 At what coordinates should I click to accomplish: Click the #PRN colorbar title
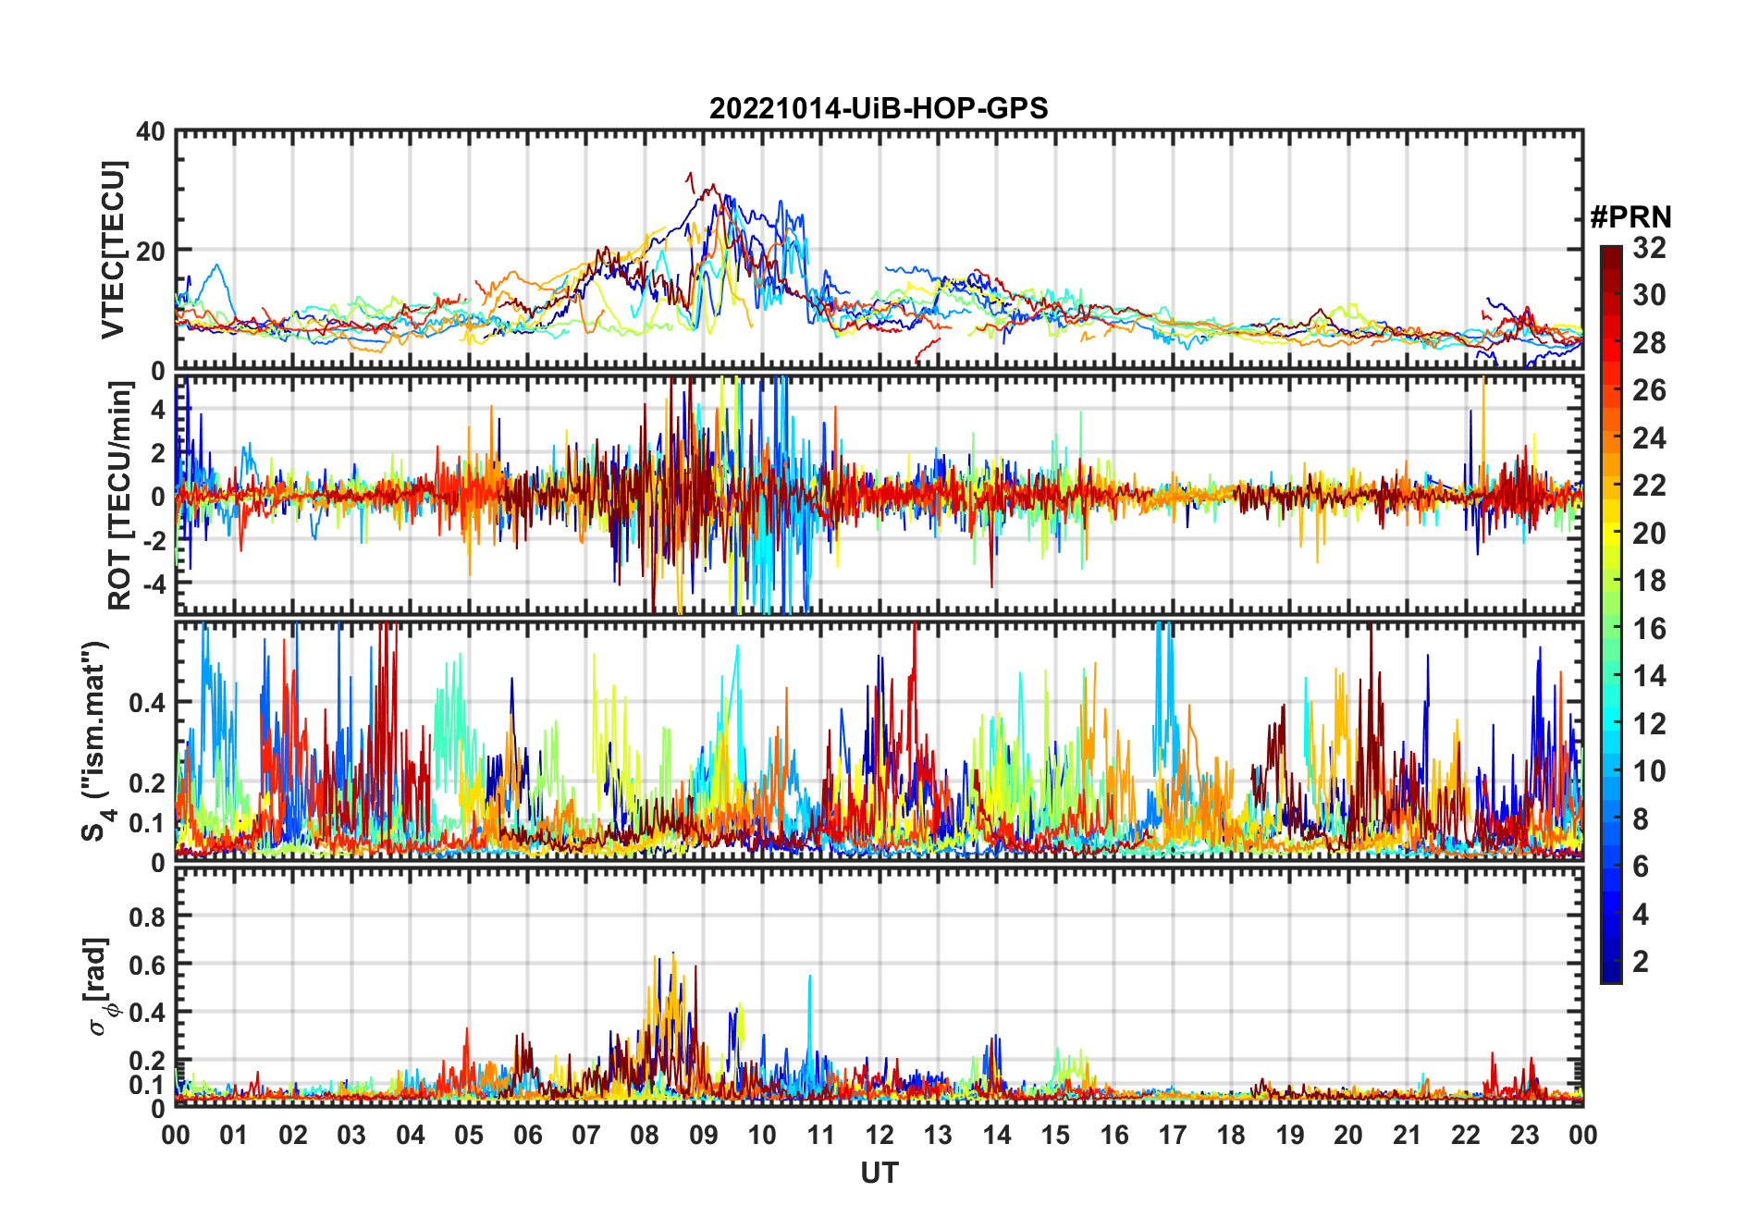[1630, 216]
